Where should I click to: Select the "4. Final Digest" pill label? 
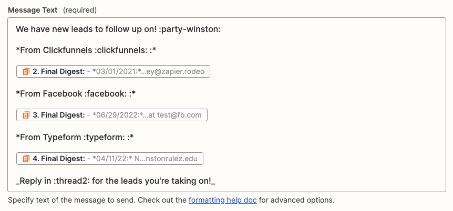pos(59,159)
